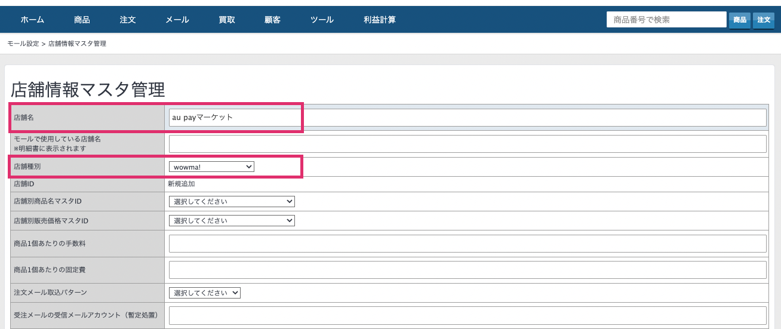
Task: Click the モール設定 breadcrumb link
Action: coord(23,44)
